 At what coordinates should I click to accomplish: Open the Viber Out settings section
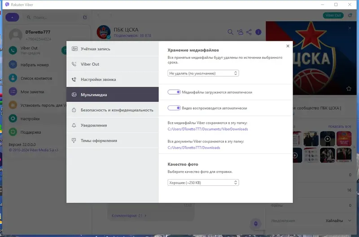[113, 64]
